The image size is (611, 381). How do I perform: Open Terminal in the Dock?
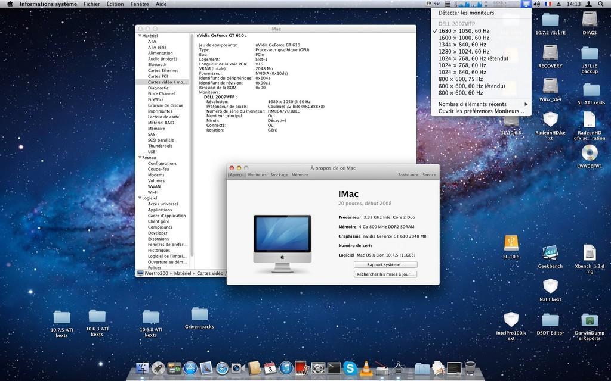coord(334,368)
